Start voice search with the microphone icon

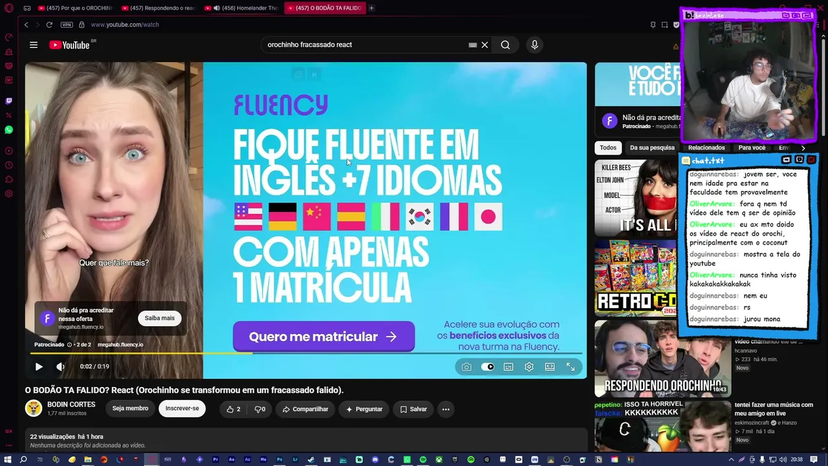[534, 45]
